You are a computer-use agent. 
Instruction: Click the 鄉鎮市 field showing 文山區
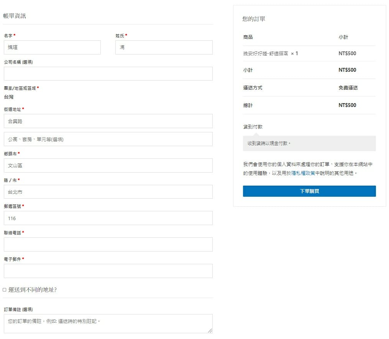click(108, 166)
